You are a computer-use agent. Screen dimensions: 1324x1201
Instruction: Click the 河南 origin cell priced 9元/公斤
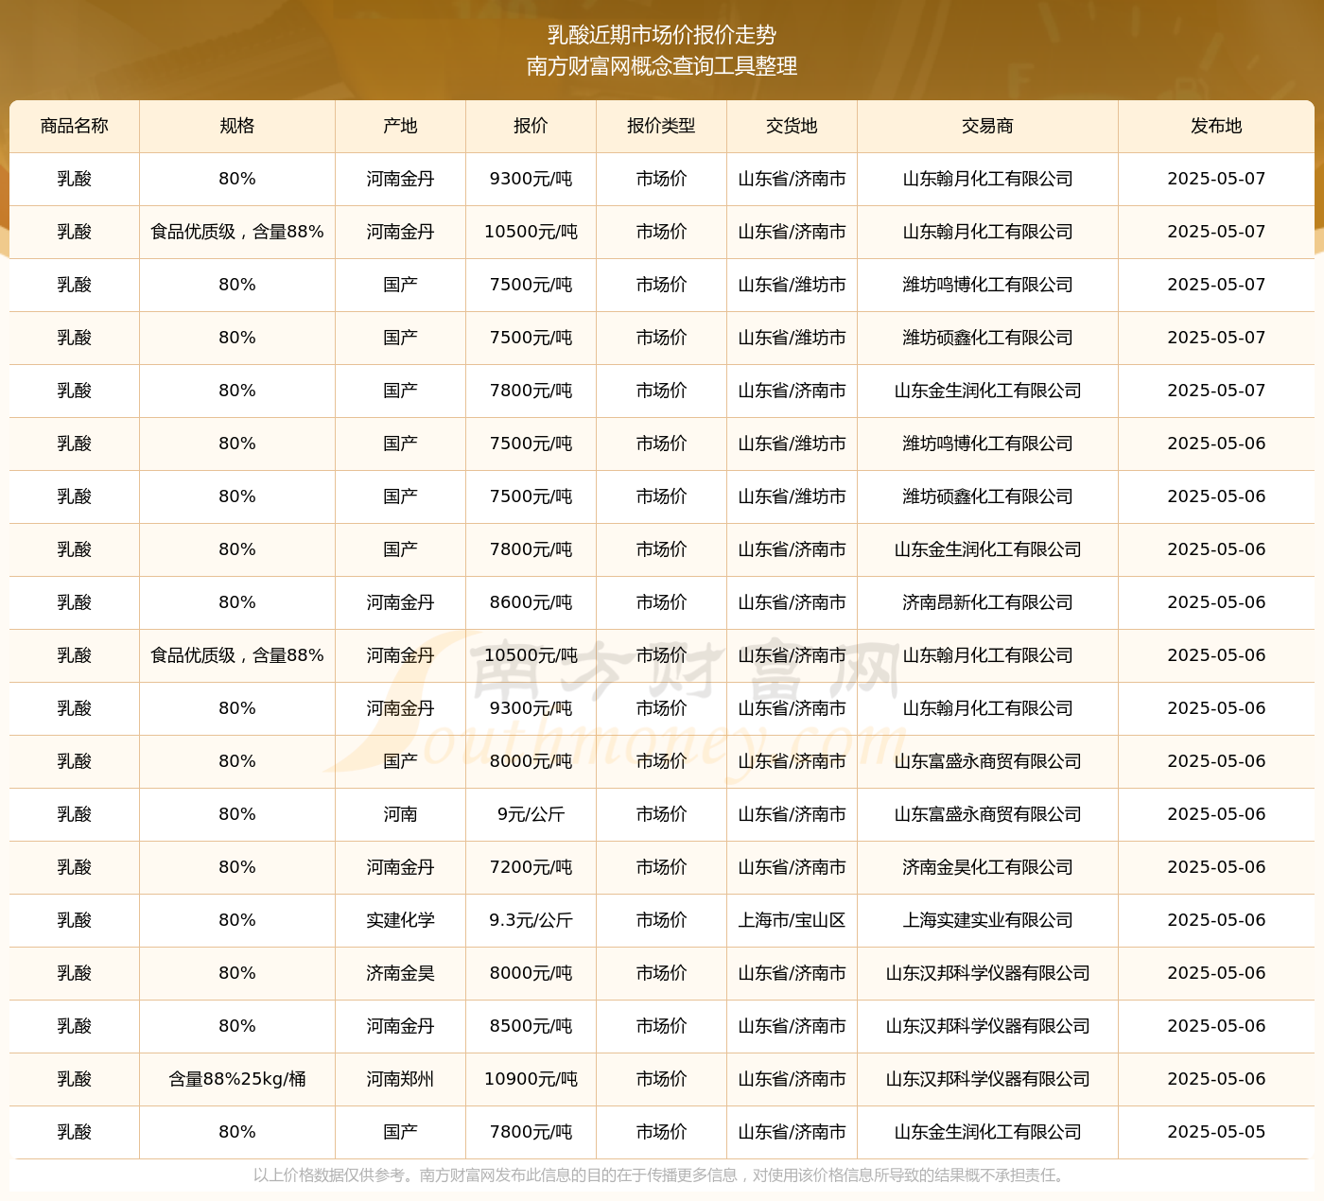click(400, 814)
